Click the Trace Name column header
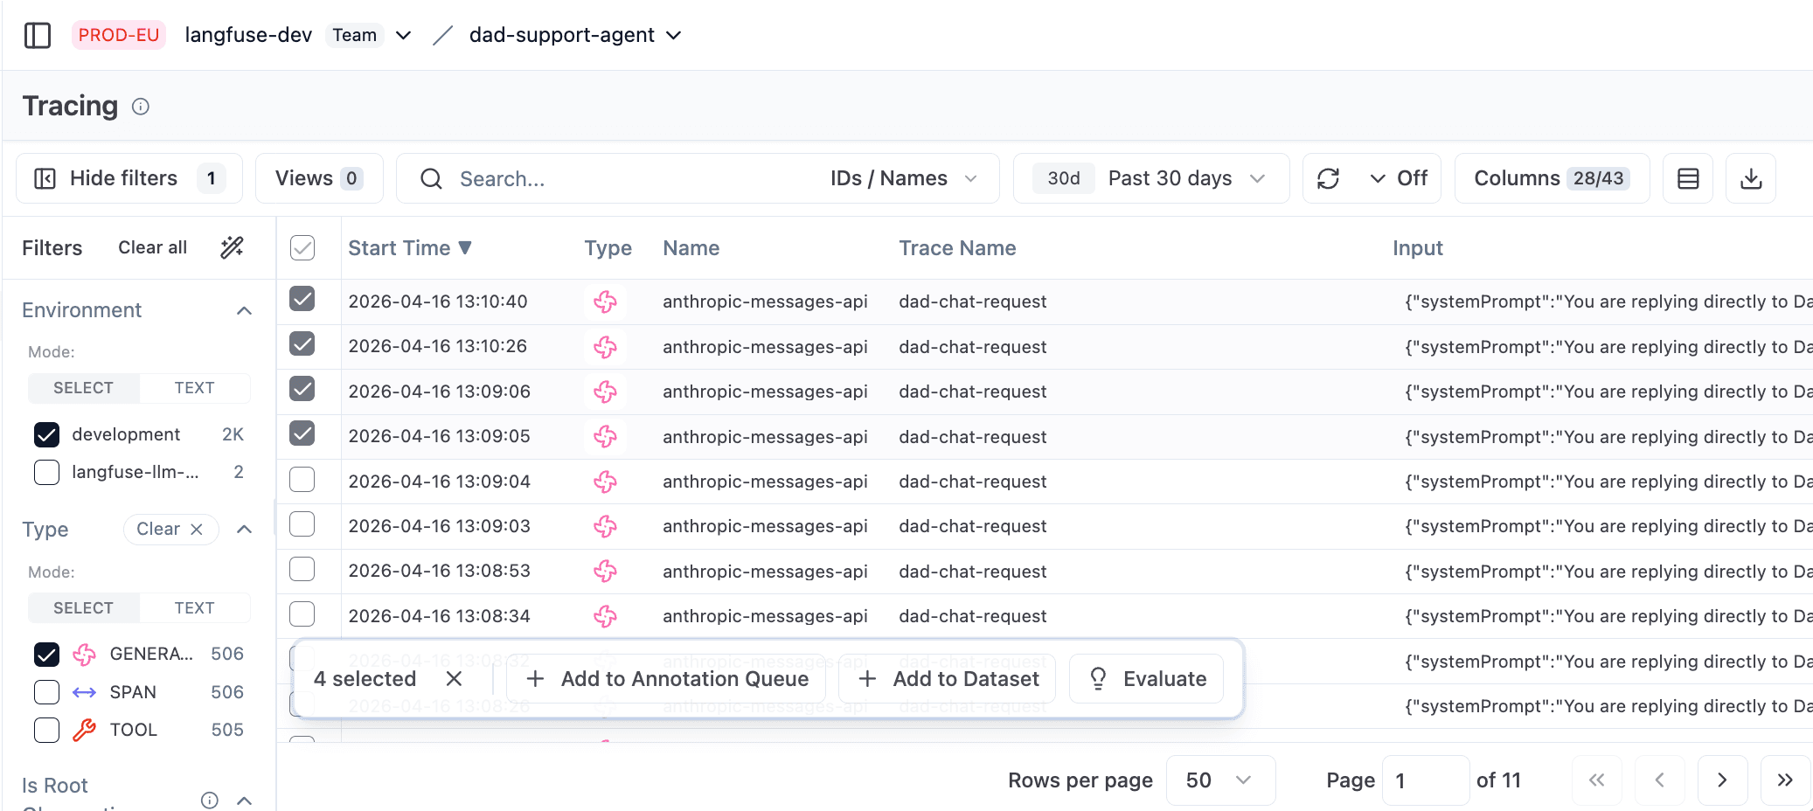1813x811 pixels. pyautogui.click(x=957, y=248)
